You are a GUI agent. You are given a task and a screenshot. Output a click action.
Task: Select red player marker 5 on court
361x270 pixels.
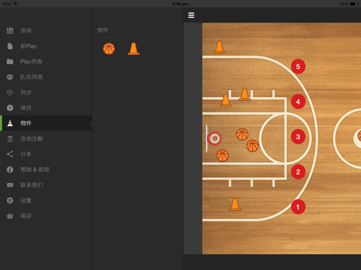pos(298,67)
